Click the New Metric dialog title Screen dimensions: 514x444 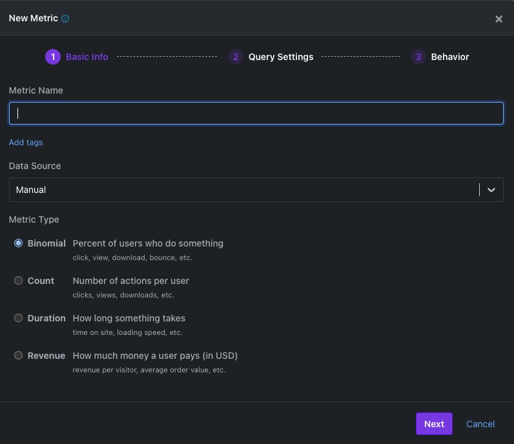click(33, 18)
